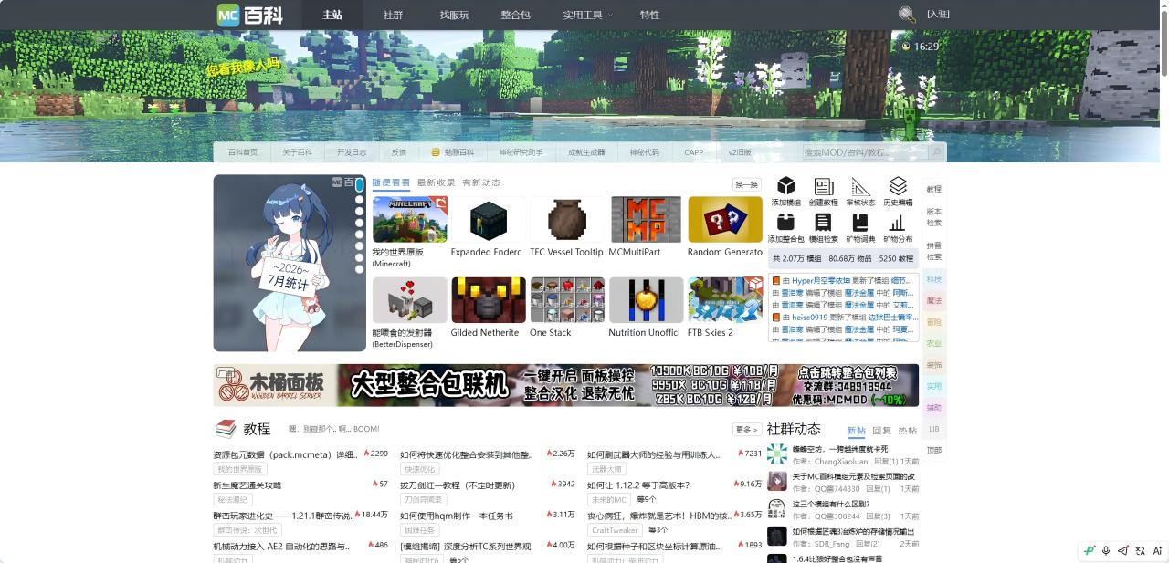1169x563 pixels.
Task: Open the 找服玩 tab in the top nav
Action: pyautogui.click(x=454, y=15)
